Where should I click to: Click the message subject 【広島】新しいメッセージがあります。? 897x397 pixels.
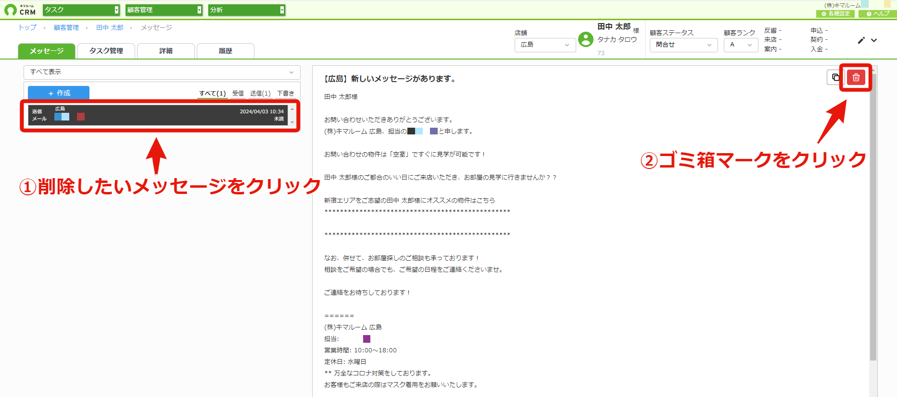pos(390,79)
